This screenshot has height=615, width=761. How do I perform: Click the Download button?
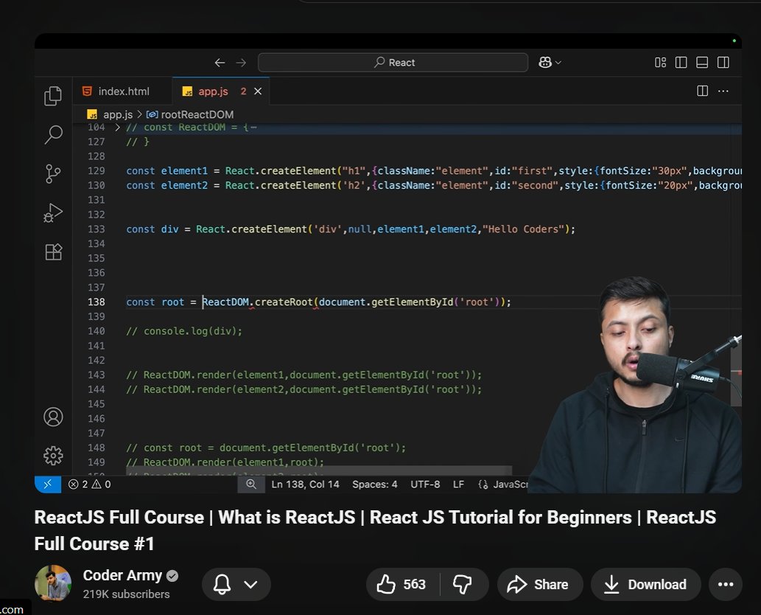pos(645,584)
